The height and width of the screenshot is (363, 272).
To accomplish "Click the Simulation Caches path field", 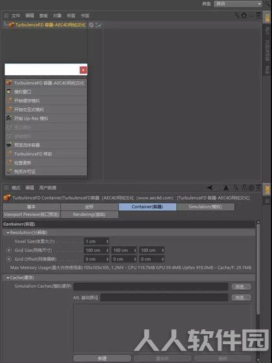I will pos(151,287).
